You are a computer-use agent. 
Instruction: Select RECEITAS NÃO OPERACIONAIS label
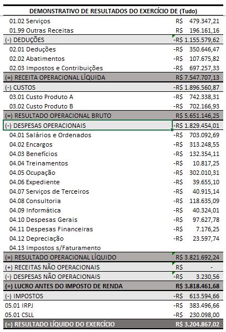[53, 267]
